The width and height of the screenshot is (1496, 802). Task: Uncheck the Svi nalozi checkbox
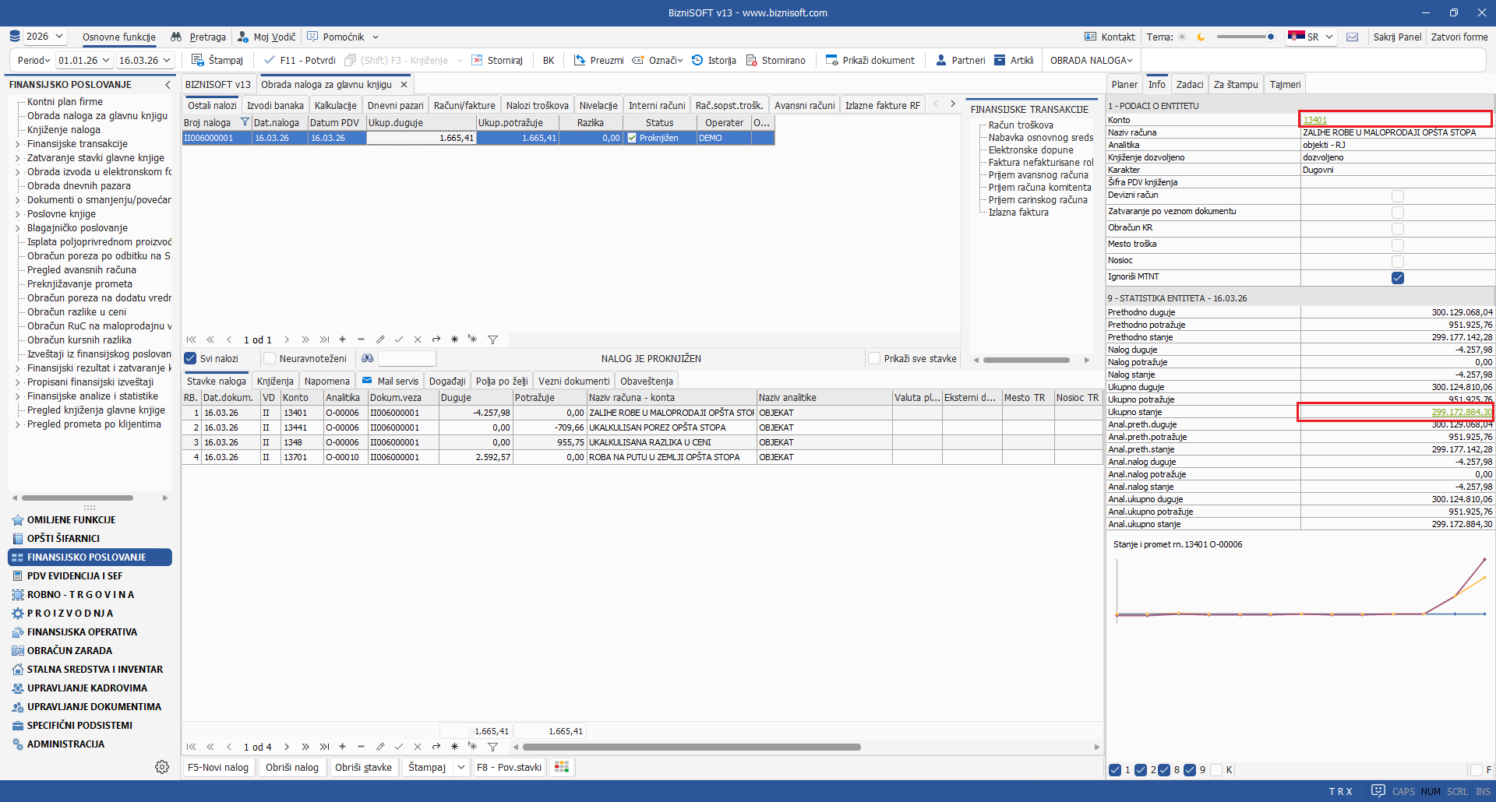point(190,358)
